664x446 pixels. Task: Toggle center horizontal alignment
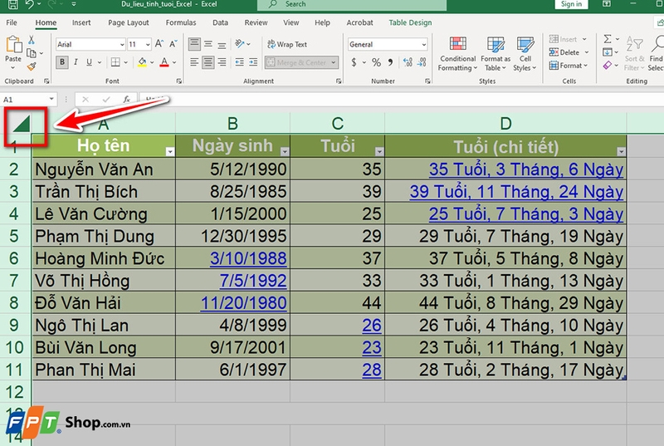click(x=208, y=62)
